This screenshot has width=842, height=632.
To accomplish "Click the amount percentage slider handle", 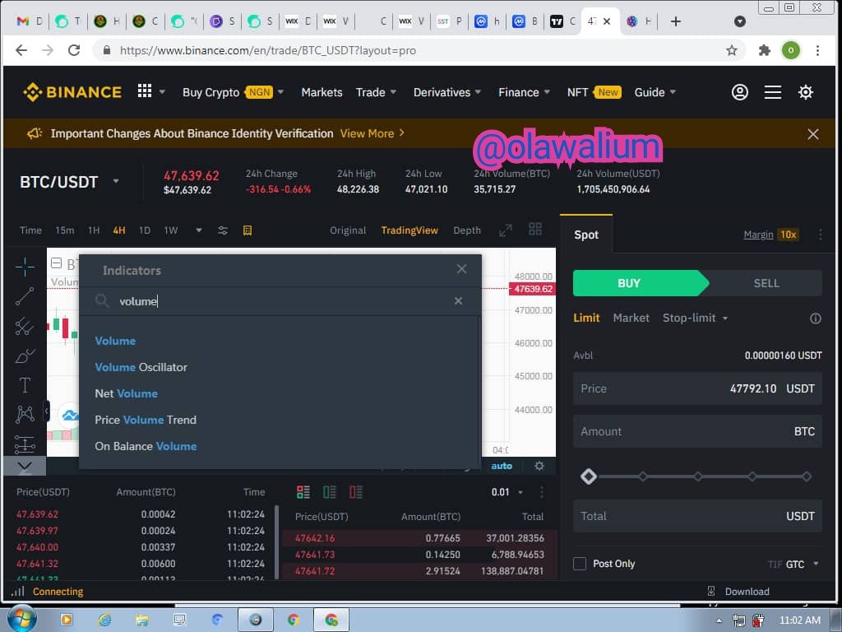I will [589, 476].
